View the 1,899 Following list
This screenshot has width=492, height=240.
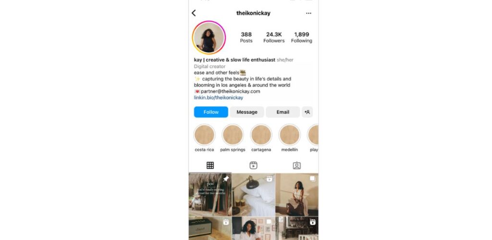pyautogui.click(x=302, y=37)
